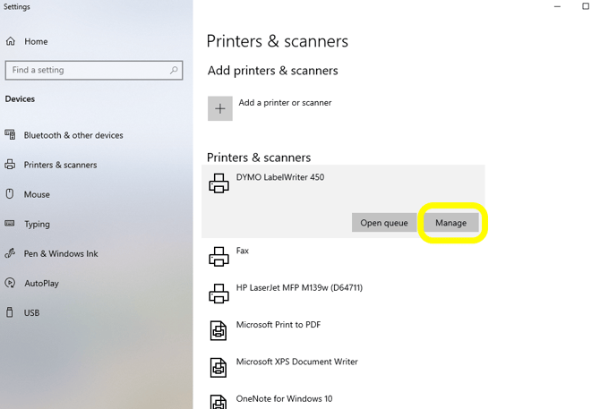Image resolution: width=600 pixels, height=409 pixels.
Task: Click the Typing keyboard icon
Action: click(x=10, y=223)
